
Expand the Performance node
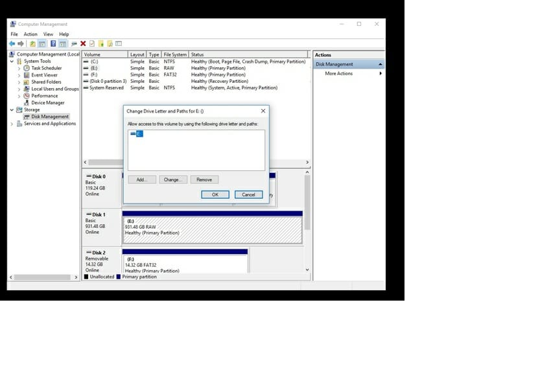coord(19,96)
